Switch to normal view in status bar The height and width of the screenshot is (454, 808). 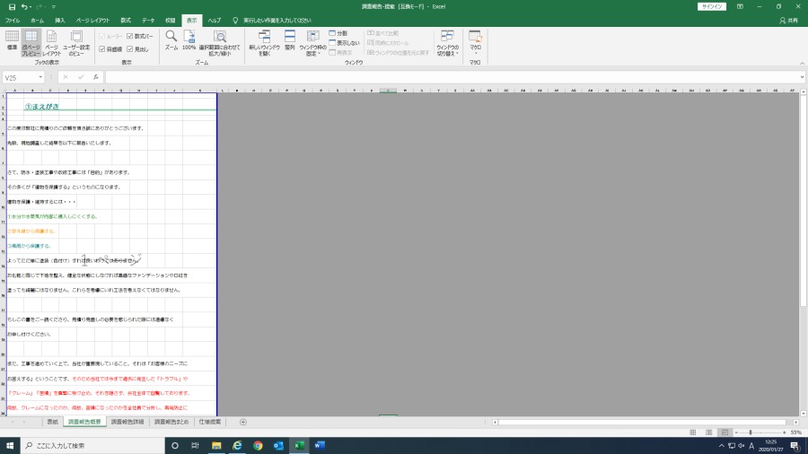pos(693,432)
